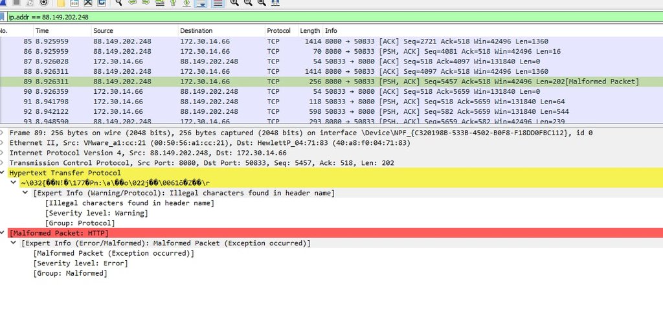
Task: Collapse the Hypertext Transfer Protocol section
Action: pos(2,173)
